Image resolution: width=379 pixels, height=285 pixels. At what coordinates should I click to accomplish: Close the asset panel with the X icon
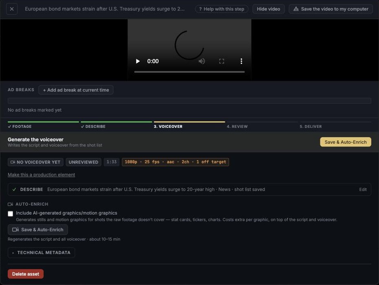pyautogui.click(x=11, y=9)
